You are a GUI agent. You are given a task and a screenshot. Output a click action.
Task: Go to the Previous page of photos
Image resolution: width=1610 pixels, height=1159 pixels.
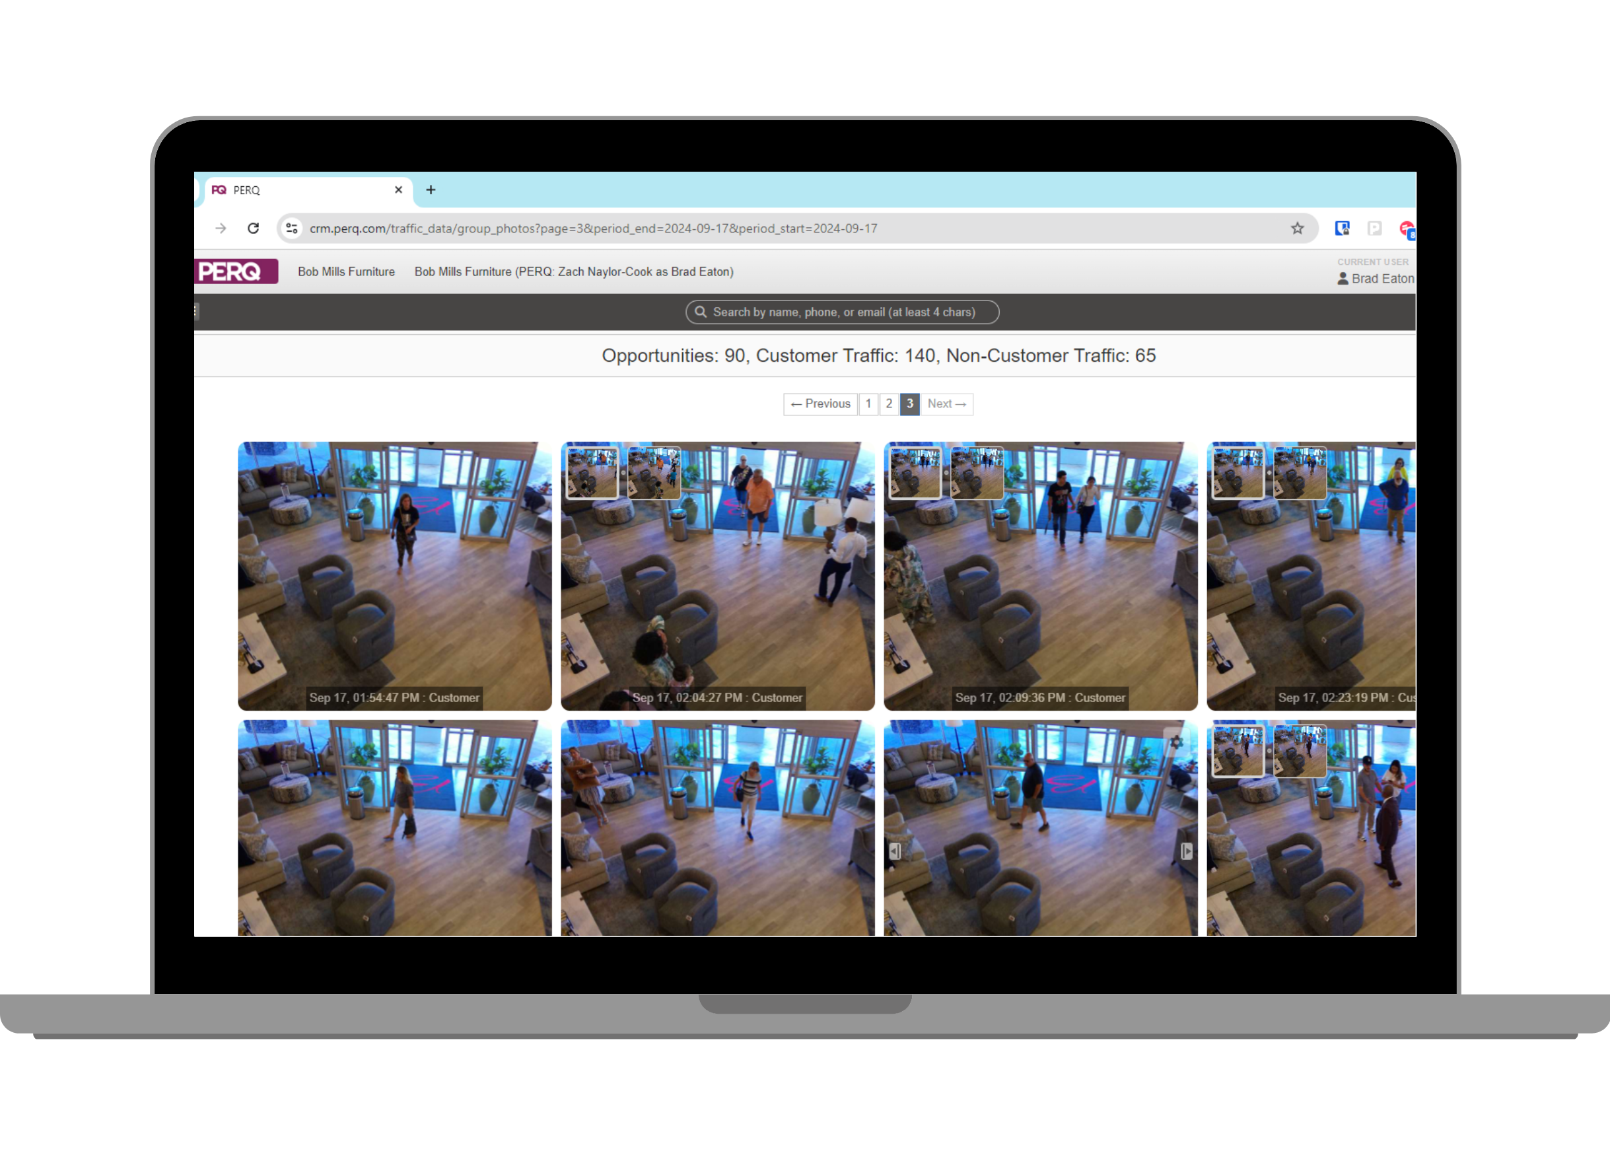tap(821, 404)
